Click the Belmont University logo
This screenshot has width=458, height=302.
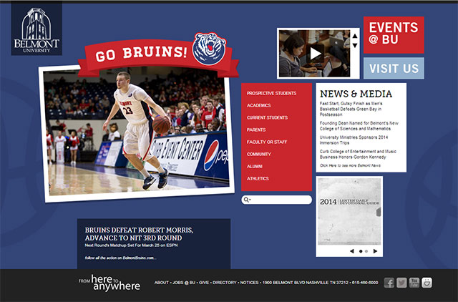coord(36,29)
